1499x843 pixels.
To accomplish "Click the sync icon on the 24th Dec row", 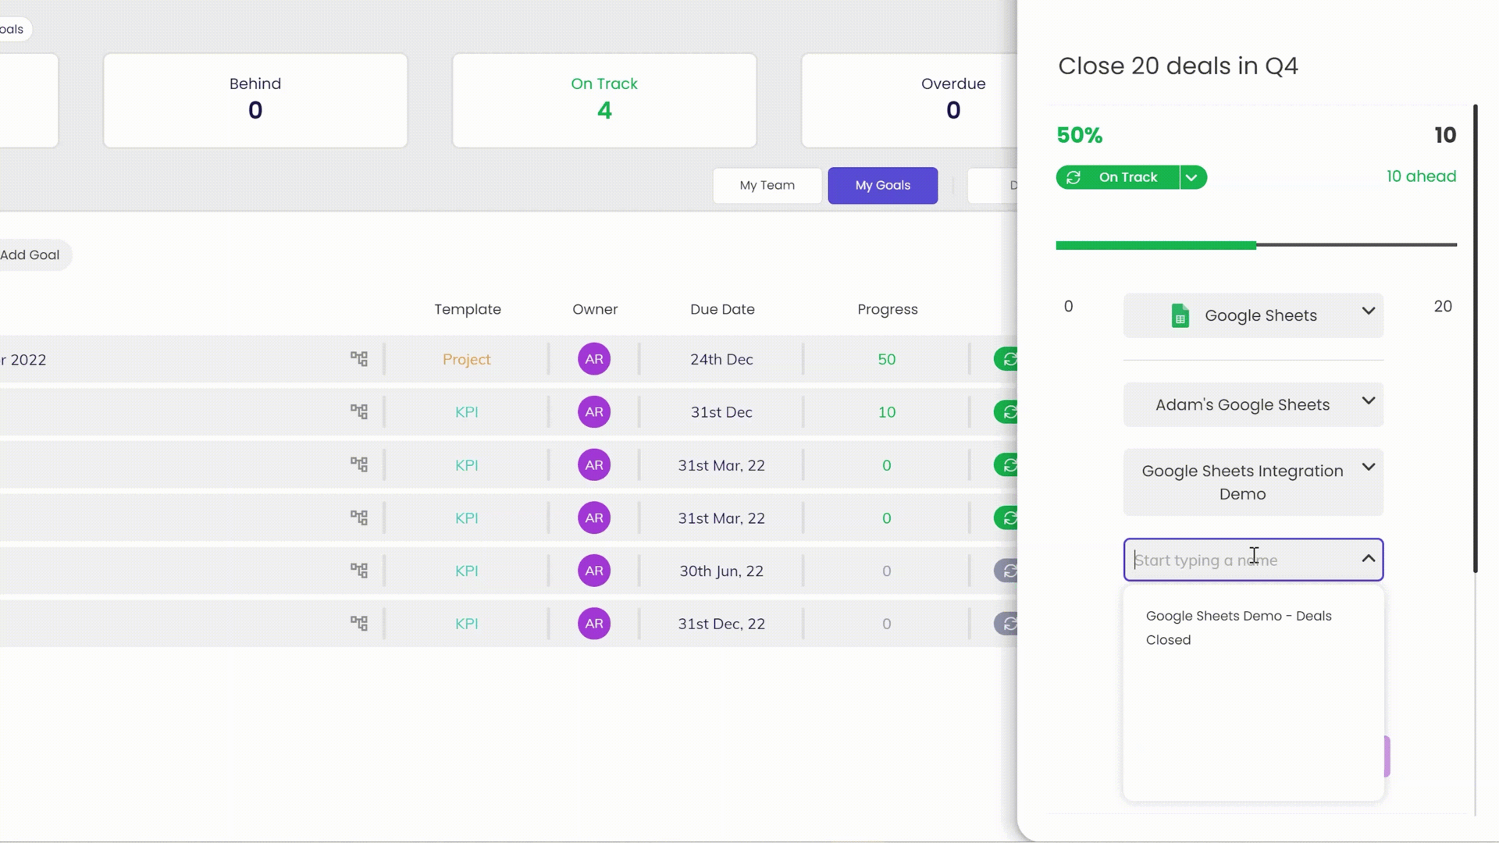I will click(1008, 359).
